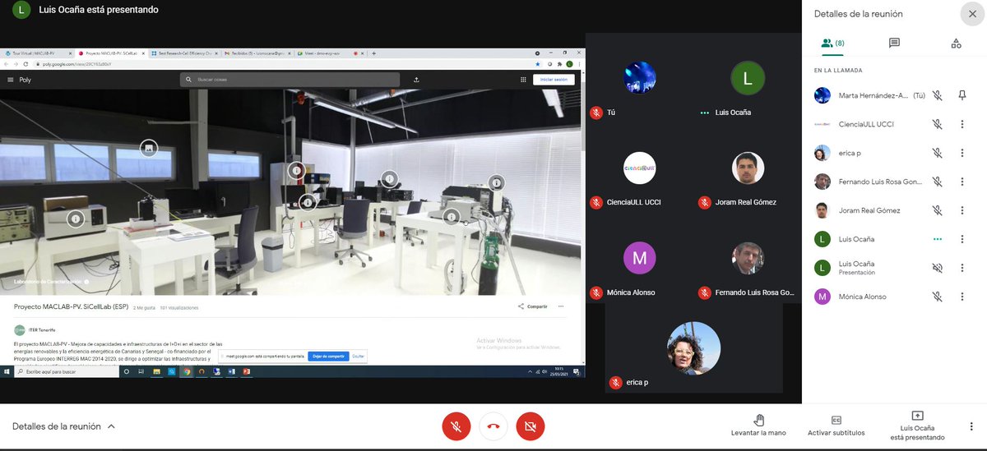Click the Luis Ocaña video tile
The height and width of the screenshot is (451, 987).
[x=747, y=80]
